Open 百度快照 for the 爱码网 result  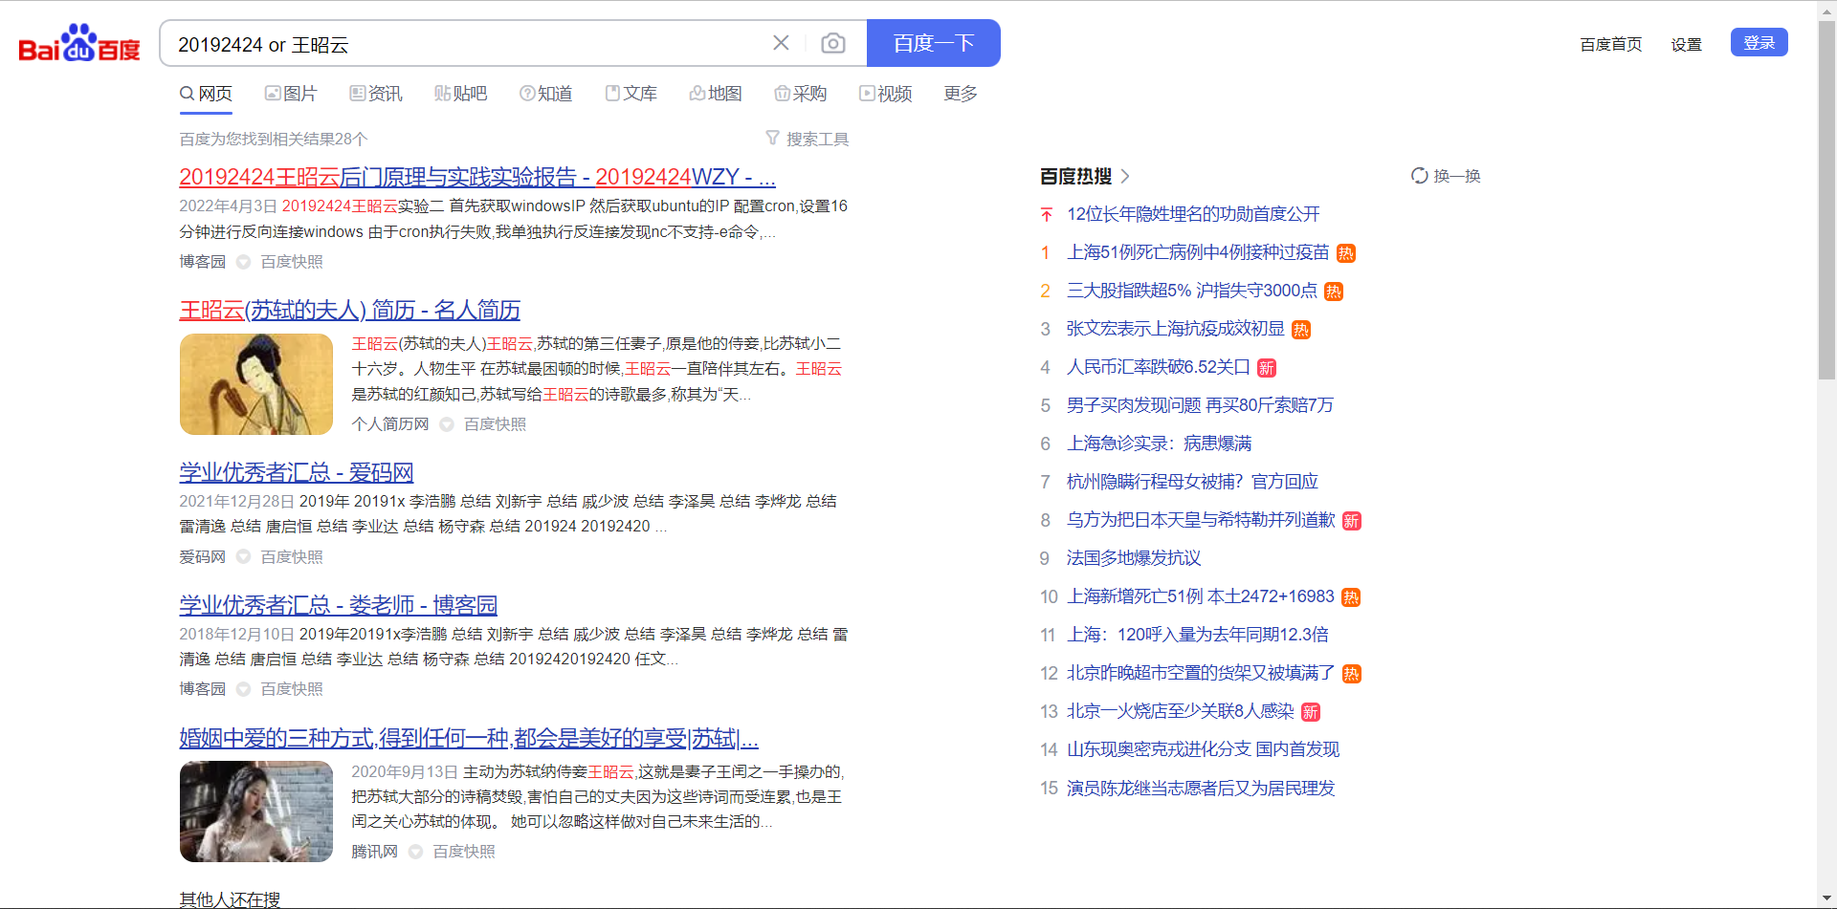coord(292,557)
